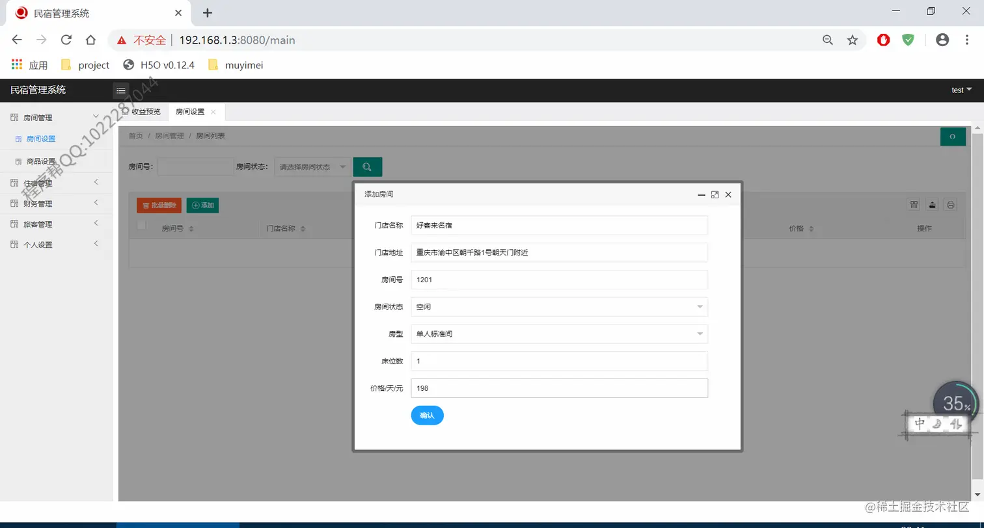
Task: Click the green search magnifier button
Action: (x=368, y=167)
